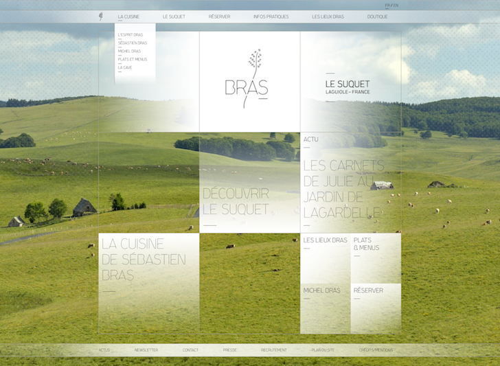The width and height of the screenshot is (500, 366).
Task: Open the Le Suquet menu item
Action: click(174, 16)
